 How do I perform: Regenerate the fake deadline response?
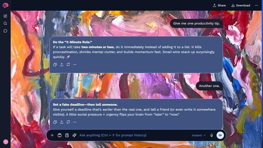[x=68, y=122]
